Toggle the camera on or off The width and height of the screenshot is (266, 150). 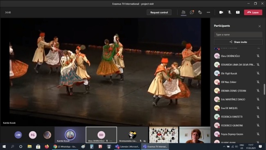[221, 12]
